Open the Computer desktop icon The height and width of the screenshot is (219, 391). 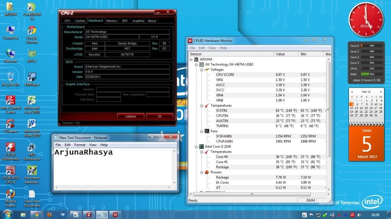10,32
